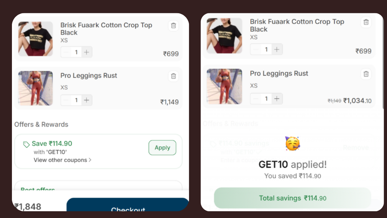387x218 pixels.
Task: Delete the crop top in the right cart
Action: [x=366, y=22]
